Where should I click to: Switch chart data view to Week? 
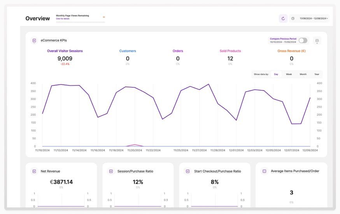289,74
